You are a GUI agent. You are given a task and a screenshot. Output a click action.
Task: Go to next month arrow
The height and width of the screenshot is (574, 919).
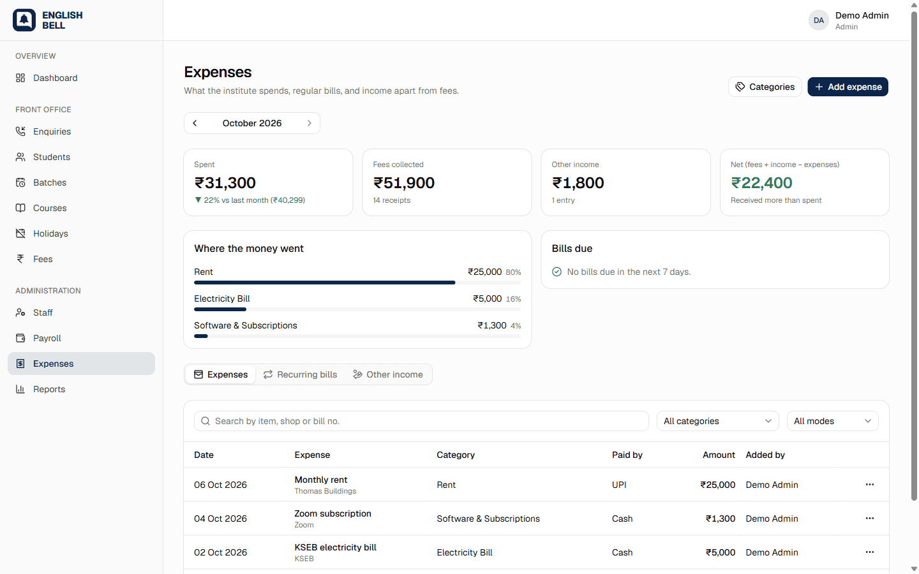point(310,123)
